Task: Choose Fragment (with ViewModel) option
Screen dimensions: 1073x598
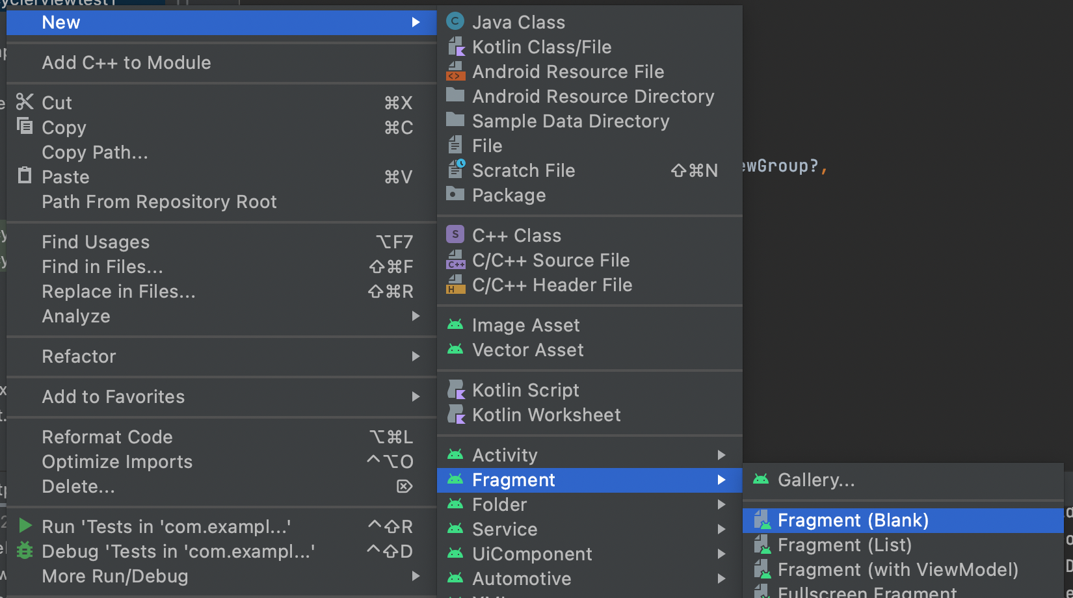Action: point(897,569)
